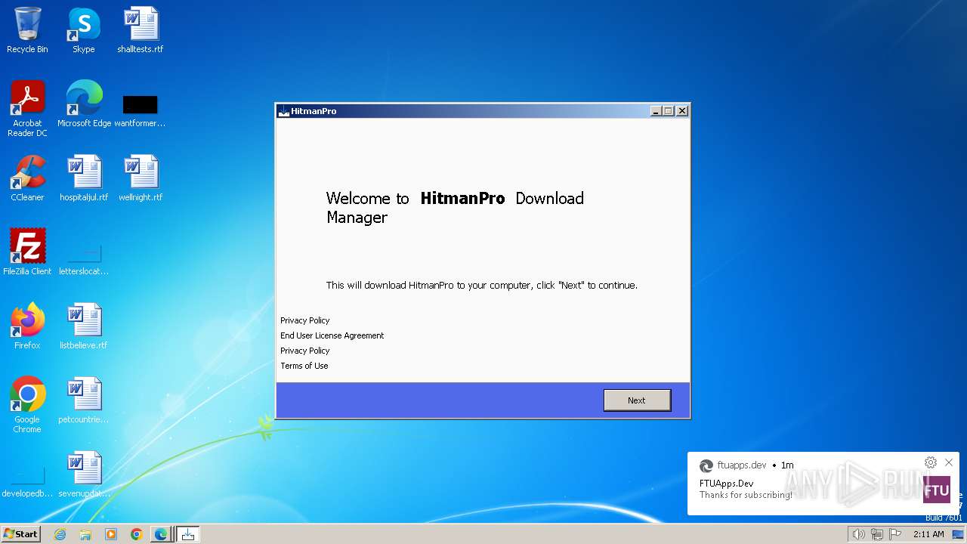
Task: Select the Acrobat Reader DC shortcut
Action: point(27,108)
